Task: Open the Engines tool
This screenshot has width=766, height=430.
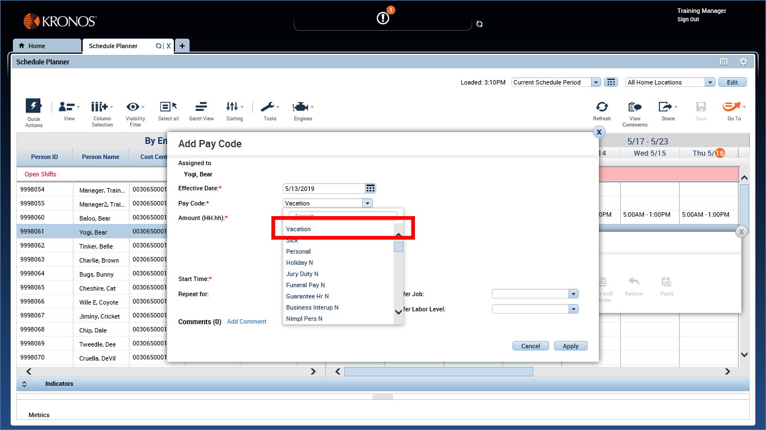Action: point(302,106)
